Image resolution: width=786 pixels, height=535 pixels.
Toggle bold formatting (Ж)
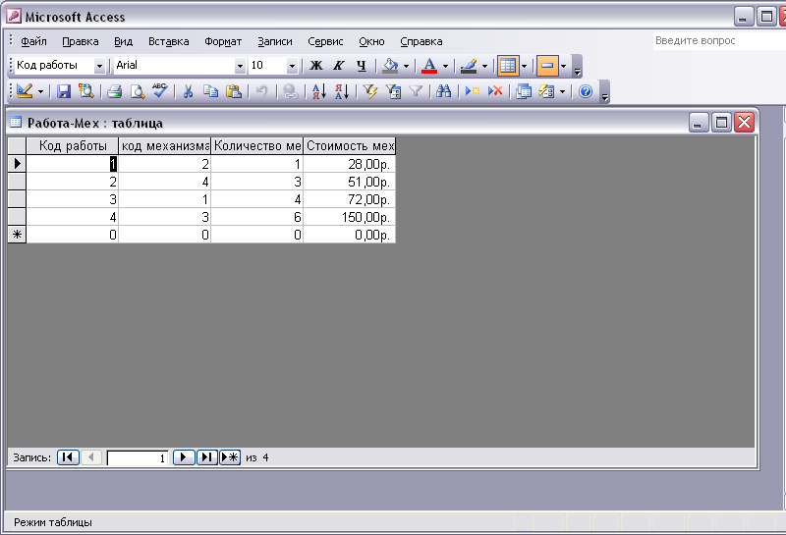tap(315, 66)
